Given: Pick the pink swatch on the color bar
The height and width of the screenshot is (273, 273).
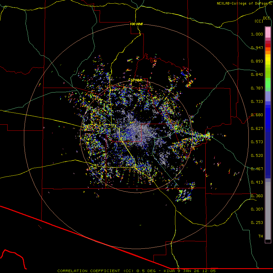Looking at the screenshot, I should tap(268, 32).
